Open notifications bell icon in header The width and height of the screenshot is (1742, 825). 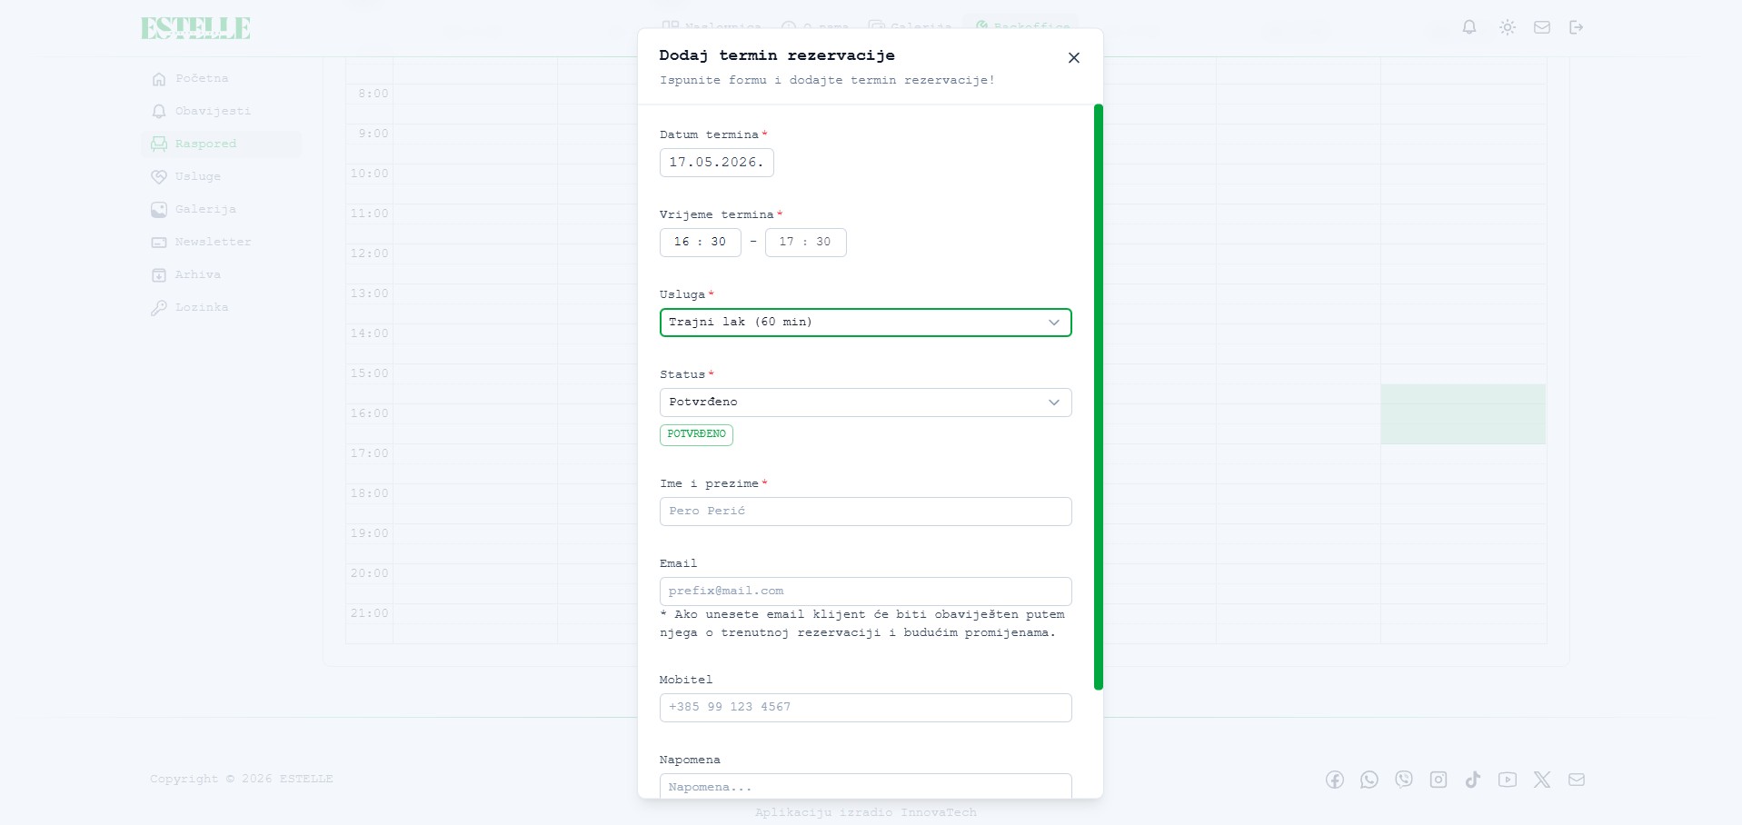[1469, 27]
